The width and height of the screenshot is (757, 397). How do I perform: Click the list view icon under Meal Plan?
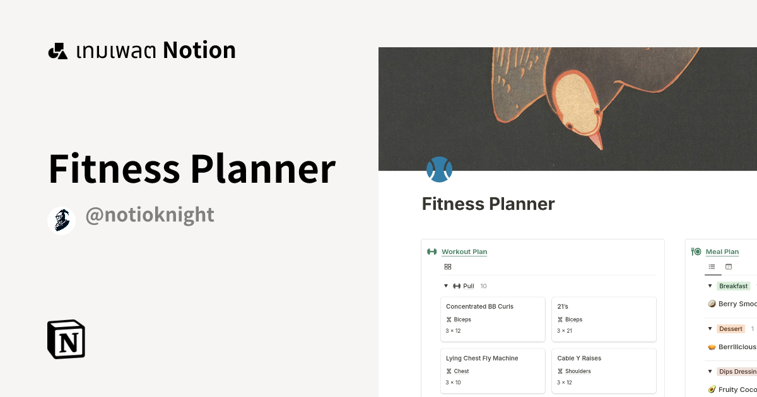click(713, 267)
